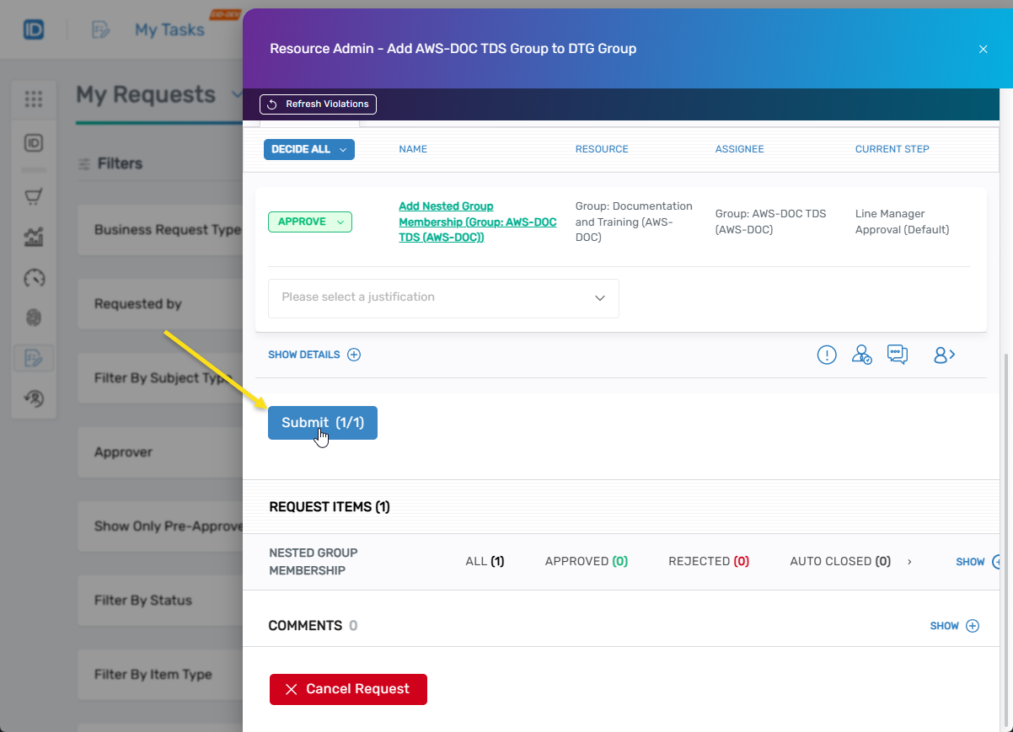The height and width of the screenshot is (732, 1013).
Task: Click the forward-to-user icon on the task row
Action: pyautogui.click(x=943, y=355)
